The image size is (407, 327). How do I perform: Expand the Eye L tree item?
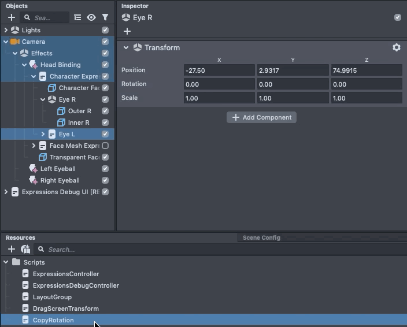coord(43,134)
